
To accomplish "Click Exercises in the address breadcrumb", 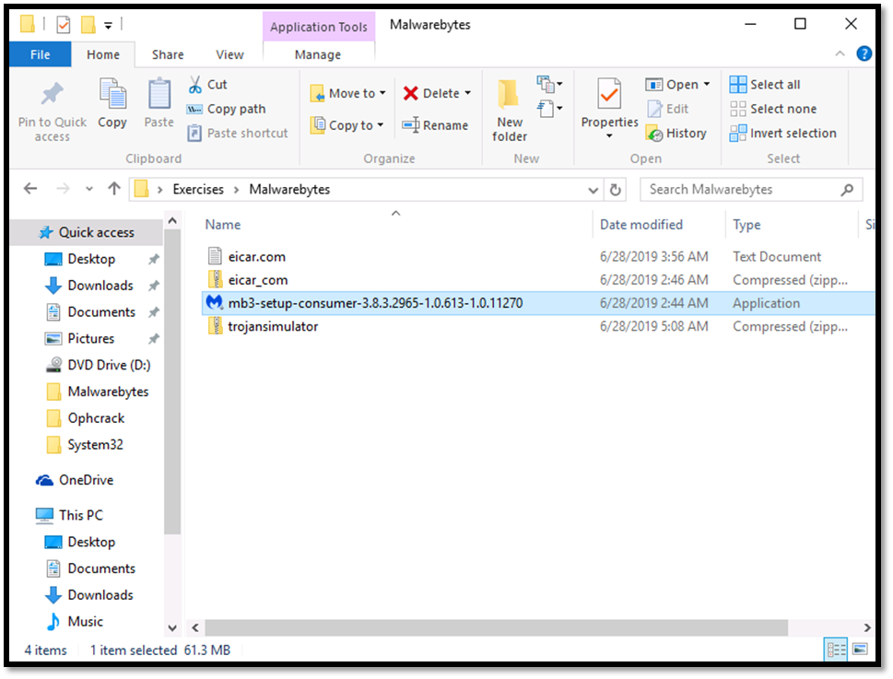I will (198, 189).
